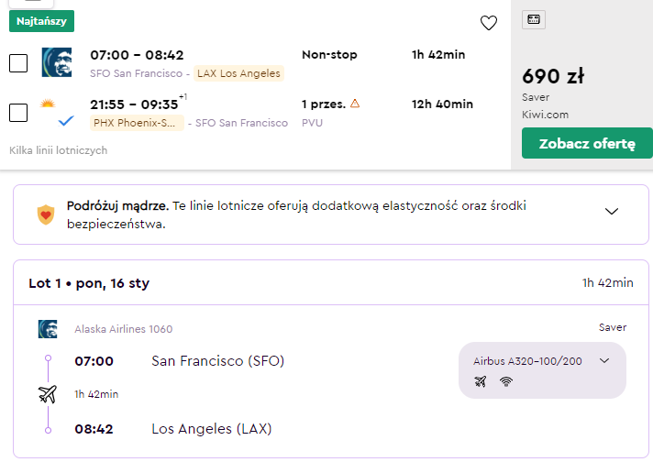Screen dimensions: 653x473
Task: Click the PHX Phoenix-S... highlighted tag
Action: tap(137, 123)
